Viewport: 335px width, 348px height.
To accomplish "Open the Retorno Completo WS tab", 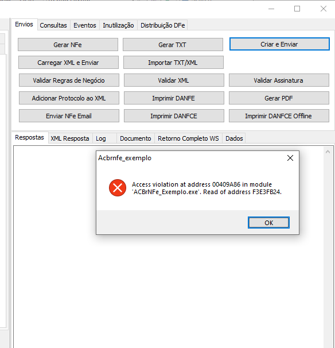I will tap(188, 138).
